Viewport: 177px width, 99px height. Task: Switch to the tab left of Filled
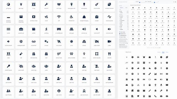coord(159,52)
